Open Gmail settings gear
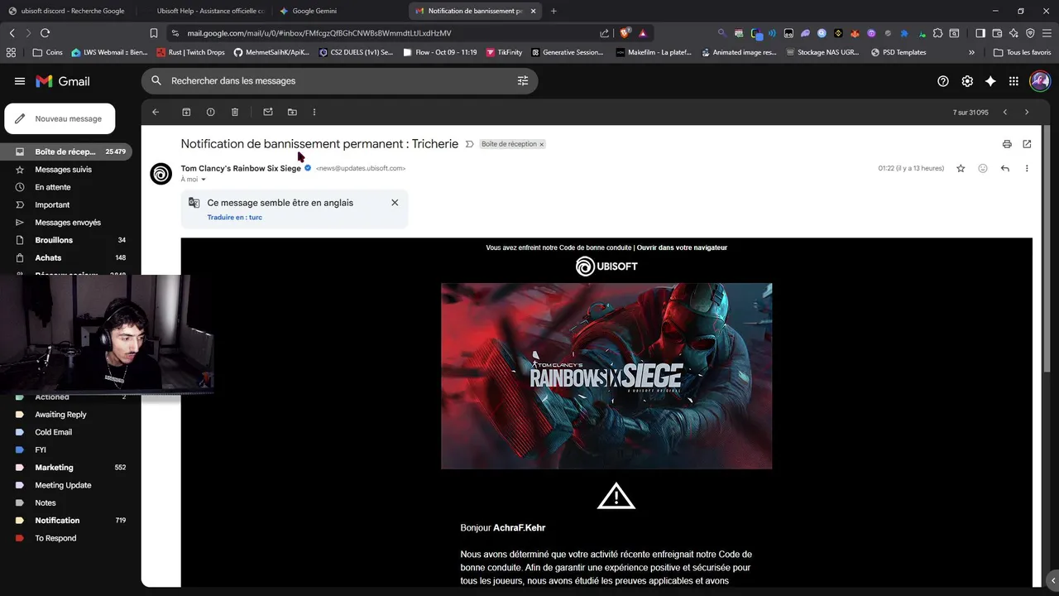This screenshot has width=1059, height=596. pyautogui.click(x=967, y=81)
